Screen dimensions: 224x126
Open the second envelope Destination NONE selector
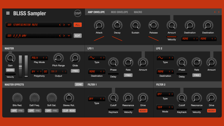[x=208, y=38]
